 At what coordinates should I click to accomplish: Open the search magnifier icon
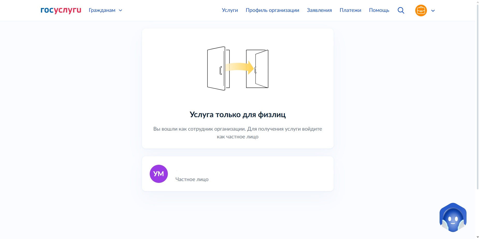pyautogui.click(x=401, y=10)
